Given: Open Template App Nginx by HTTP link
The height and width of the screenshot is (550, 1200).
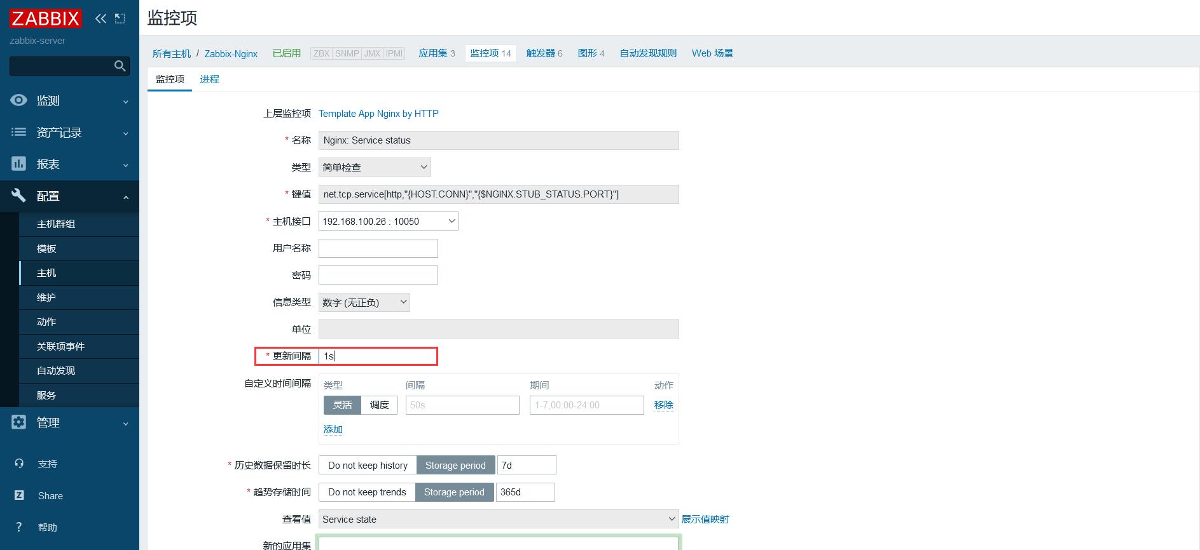Looking at the screenshot, I should pos(378,114).
